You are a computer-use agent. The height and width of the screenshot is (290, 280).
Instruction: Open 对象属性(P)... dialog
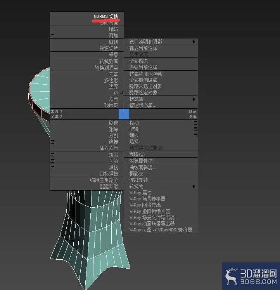(x=143, y=161)
